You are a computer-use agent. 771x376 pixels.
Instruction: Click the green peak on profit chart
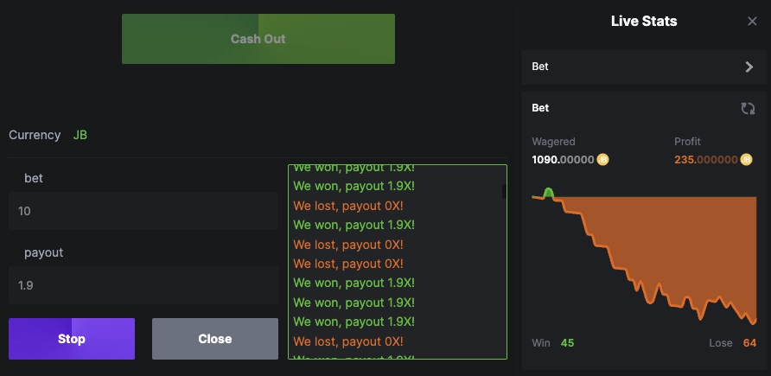(548, 192)
